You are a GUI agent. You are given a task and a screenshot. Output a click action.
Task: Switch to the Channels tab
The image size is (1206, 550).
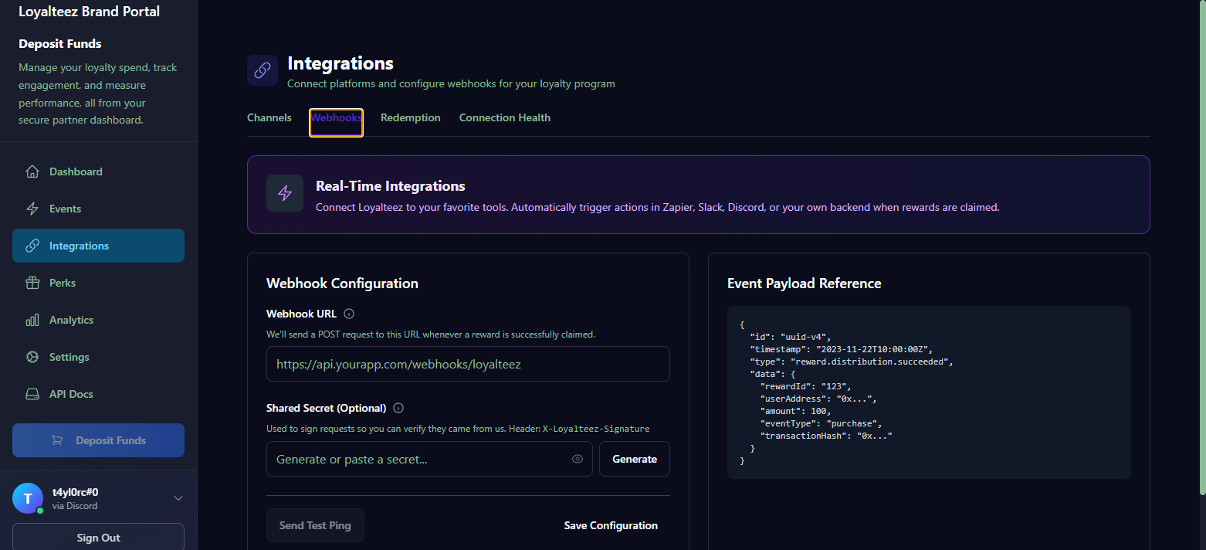pos(269,117)
